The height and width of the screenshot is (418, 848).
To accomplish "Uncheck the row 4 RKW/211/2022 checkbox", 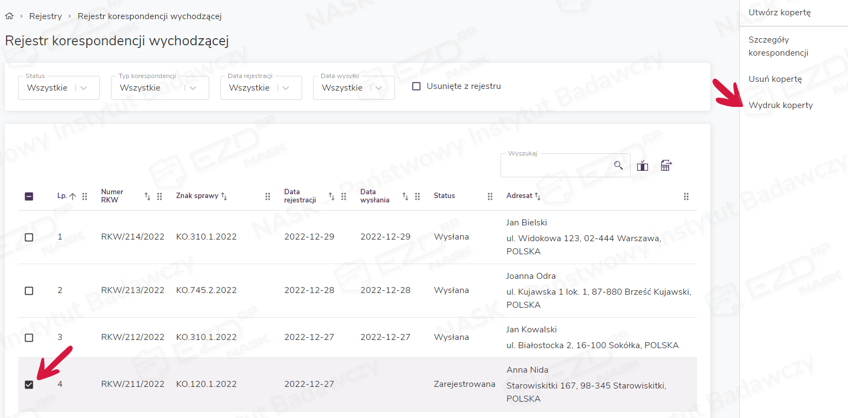I will pyautogui.click(x=29, y=385).
